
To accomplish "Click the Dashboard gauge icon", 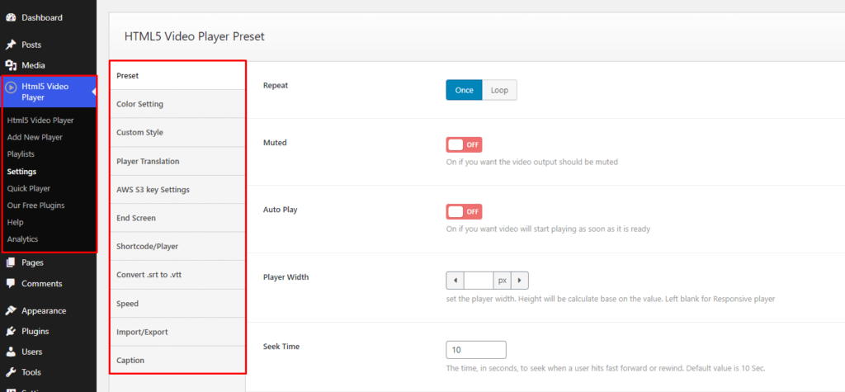I will pos(10,17).
